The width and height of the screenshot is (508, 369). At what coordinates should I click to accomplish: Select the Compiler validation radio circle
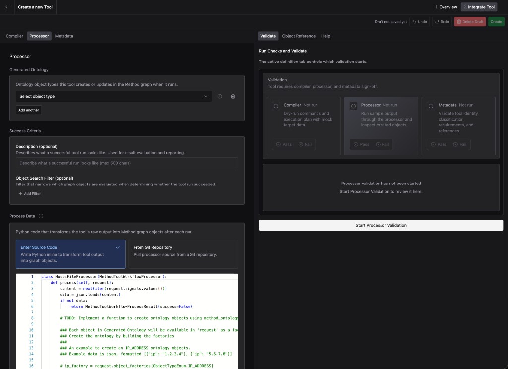[276, 106]
